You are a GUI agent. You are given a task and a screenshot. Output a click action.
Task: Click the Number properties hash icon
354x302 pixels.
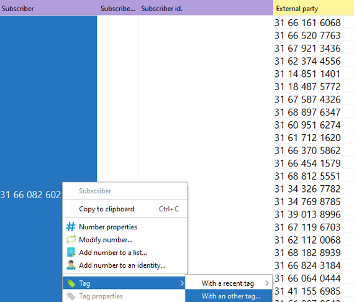click(x=71, y=227)
